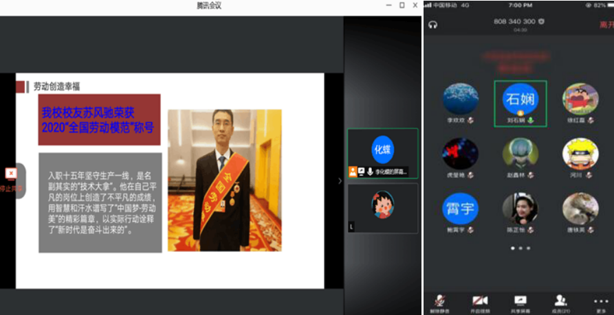Collapse the participant video side panel arrow
The height and width of the screenshot is (315, 614).
[x=338, y=181]
